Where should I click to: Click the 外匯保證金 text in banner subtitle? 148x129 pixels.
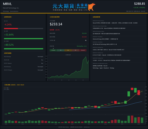57,10
